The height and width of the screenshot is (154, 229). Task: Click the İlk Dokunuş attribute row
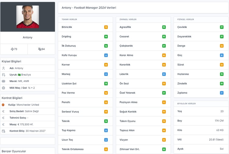(x=85, y=46)
